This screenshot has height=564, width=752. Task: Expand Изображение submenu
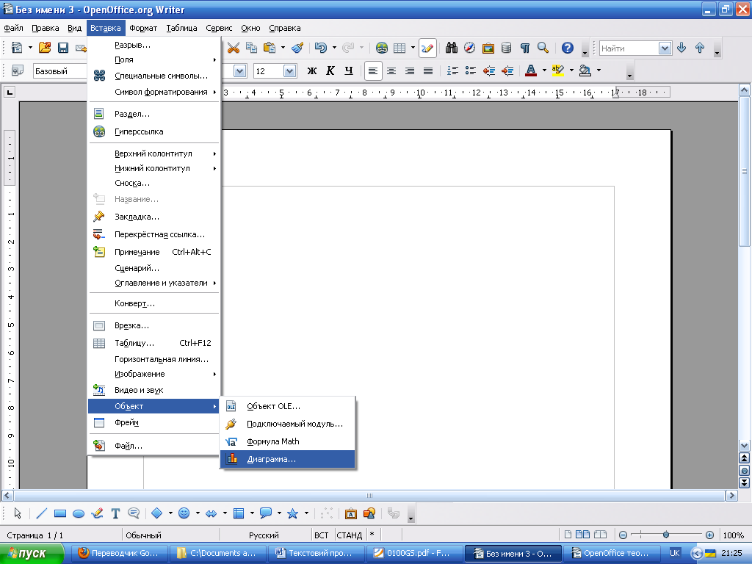click(153, 374)
